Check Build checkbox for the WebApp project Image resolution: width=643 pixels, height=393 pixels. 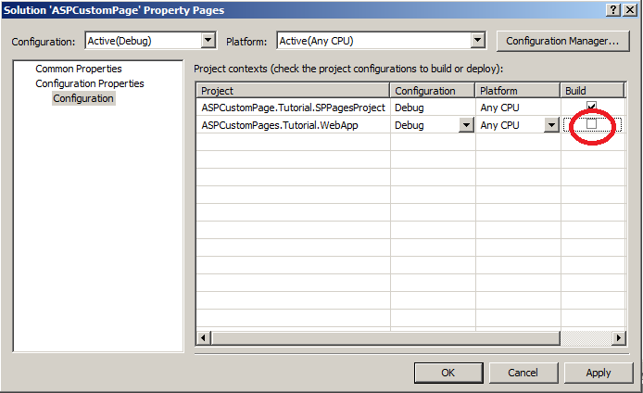tap(591, 125)
